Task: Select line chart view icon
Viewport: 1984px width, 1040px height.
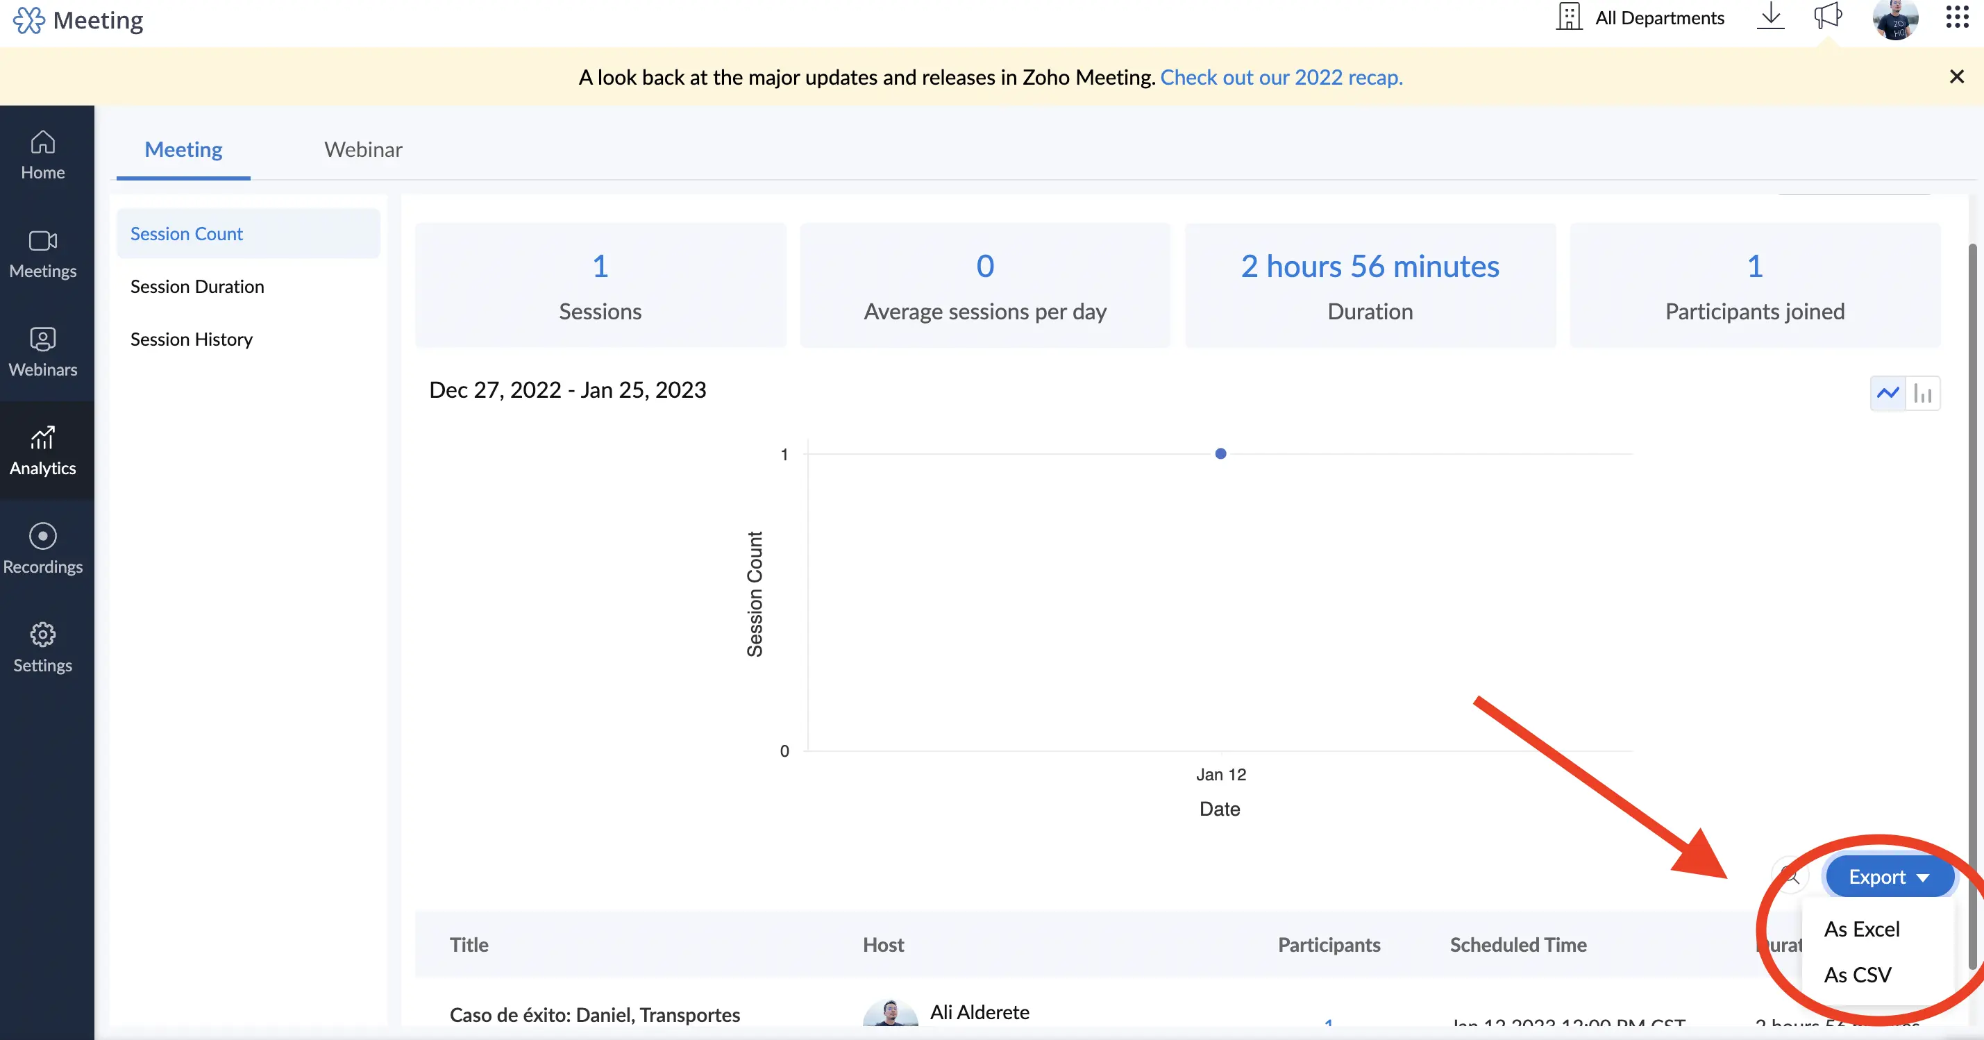Action: coord(1888,392)
